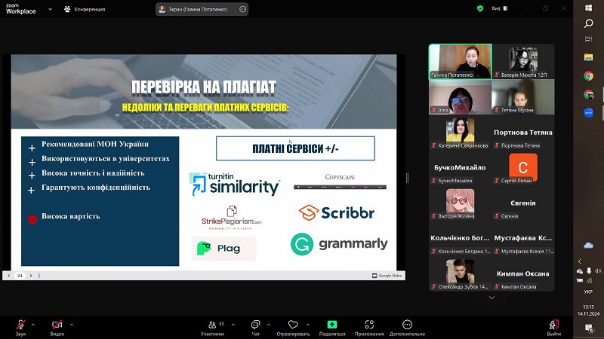Select Катерина Сапранкова video tile
604x339 pixels.
click(461, 133)
